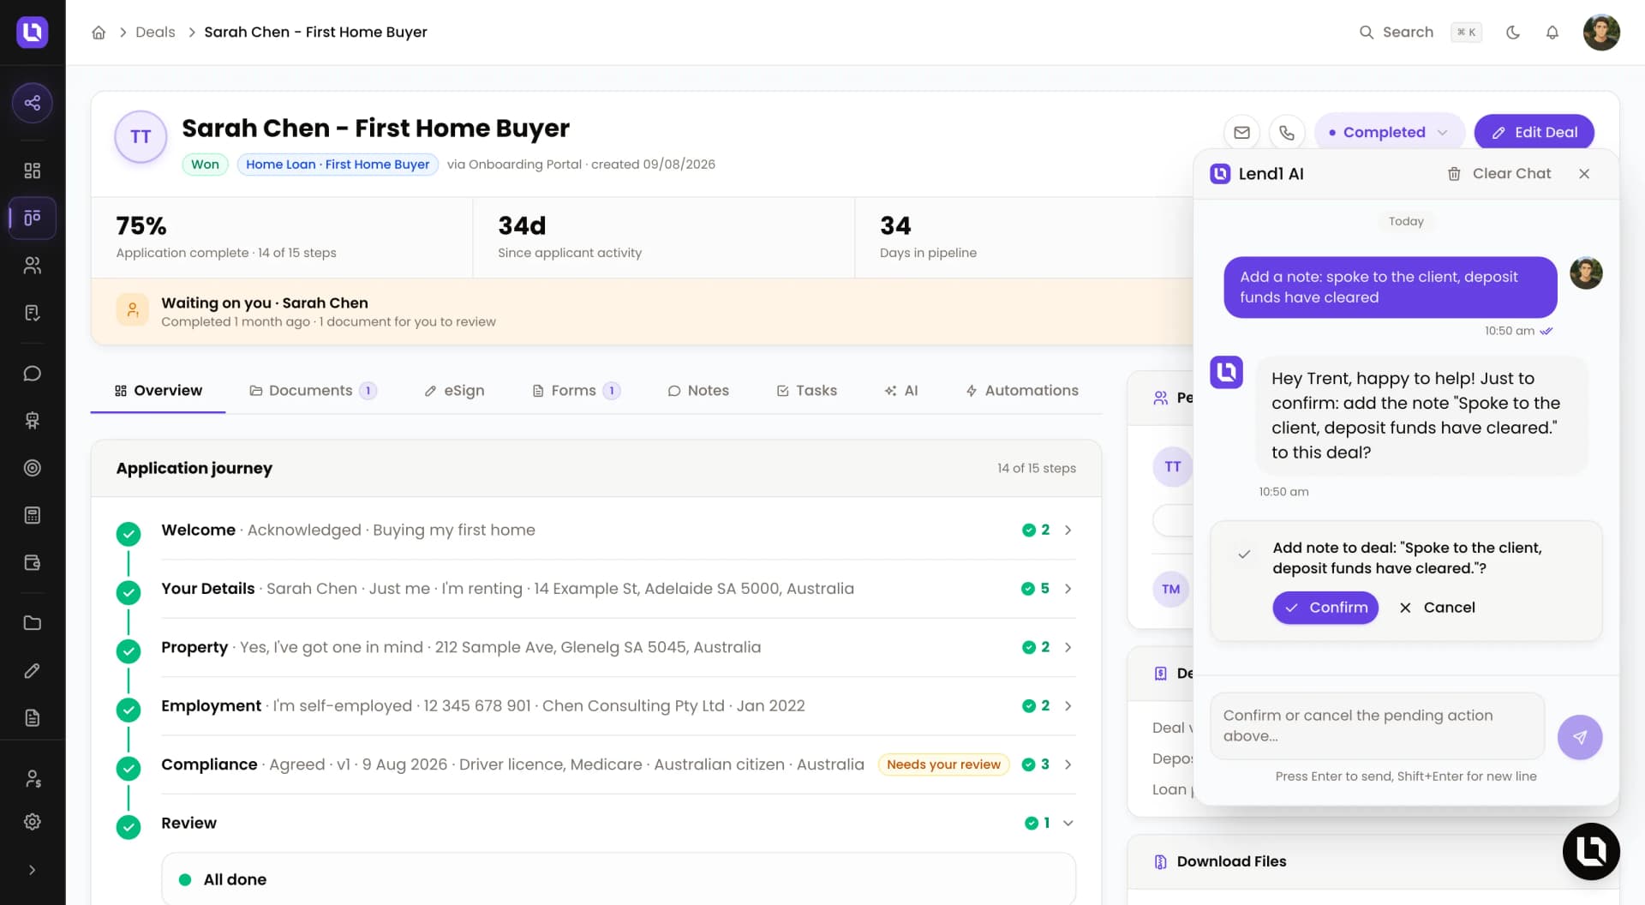The width and height of the screenshot is (1645, 905).
Task: Open the Search box in top bar
Action: pyautogui.click(x=1420, y=33)
